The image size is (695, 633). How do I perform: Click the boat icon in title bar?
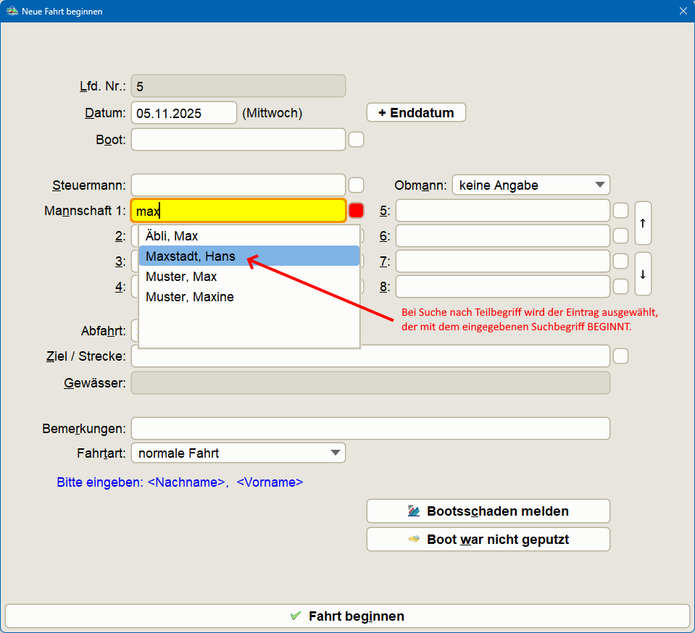[12, 11]
